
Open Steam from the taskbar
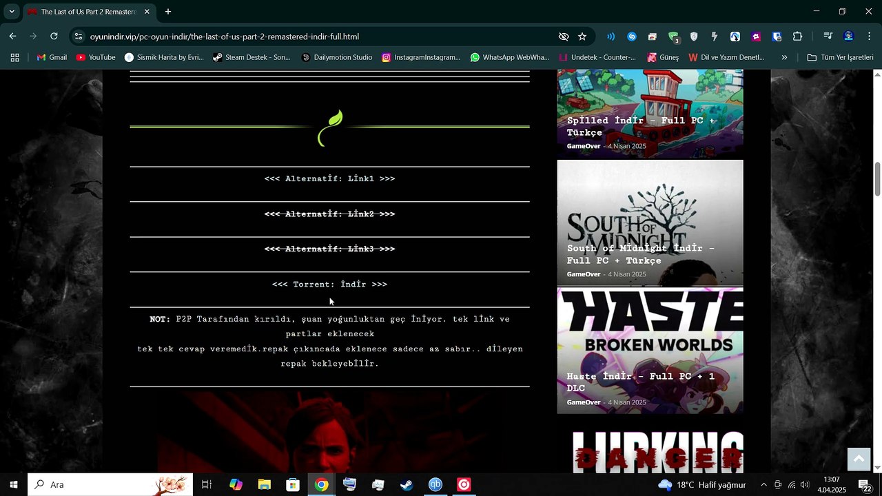tap(407, 485)
